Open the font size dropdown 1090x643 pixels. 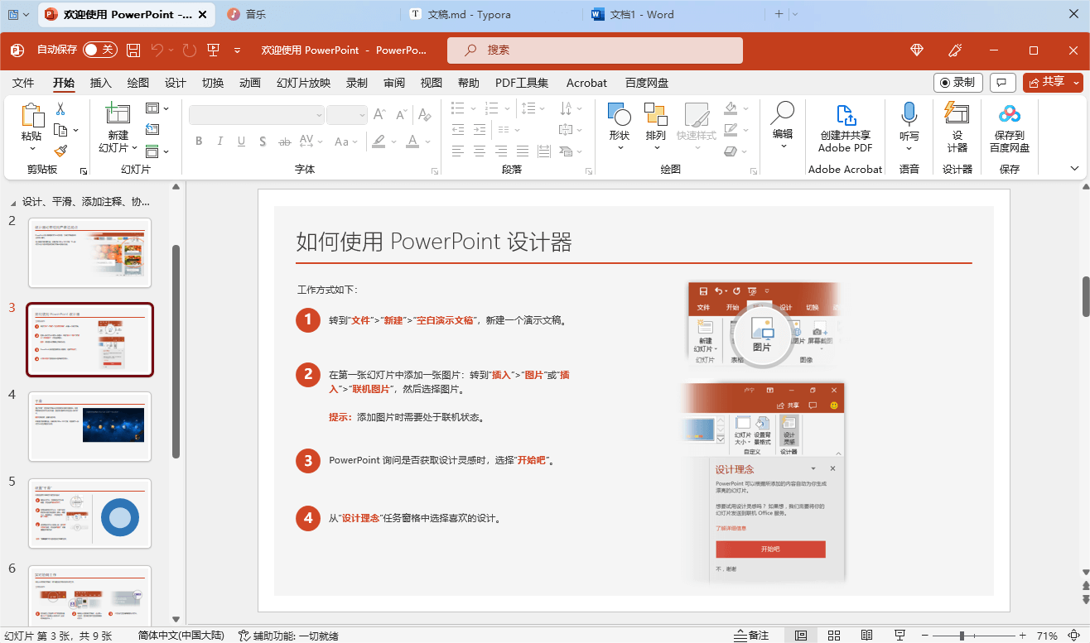coord(362,116)
